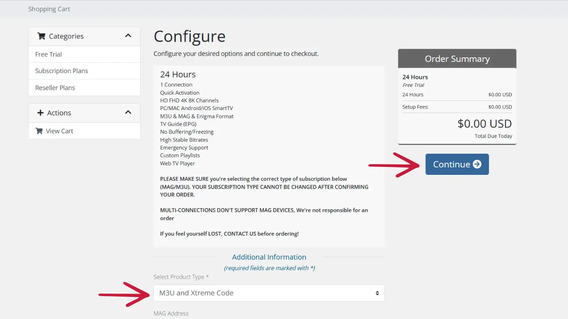Click the cart icon beside View Cart
Screen dimensions: 568x319
[39, 131]
